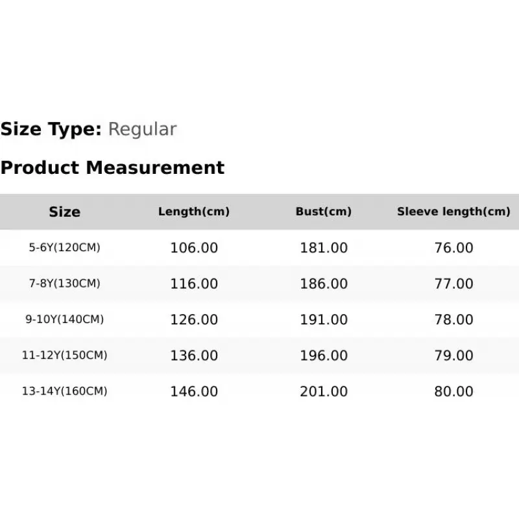
Task: Click the Regular size type value
Action: pyautogui.click(x=142, y=129)
